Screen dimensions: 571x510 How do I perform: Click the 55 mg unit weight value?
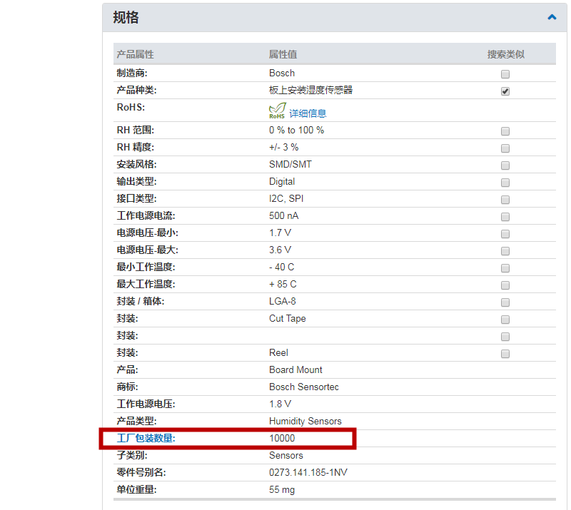coord(282,490)
